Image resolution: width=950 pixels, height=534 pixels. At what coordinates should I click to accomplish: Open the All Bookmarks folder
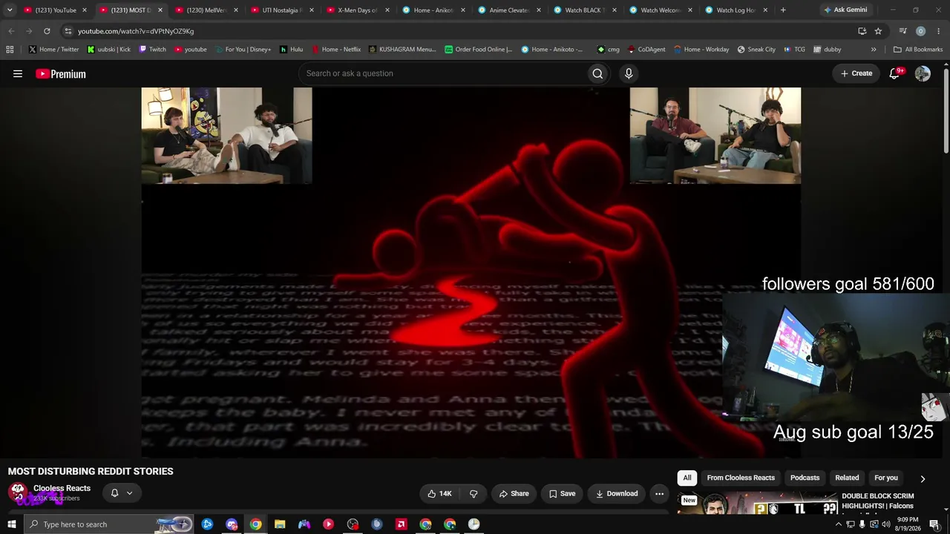(x=918, y=50)
